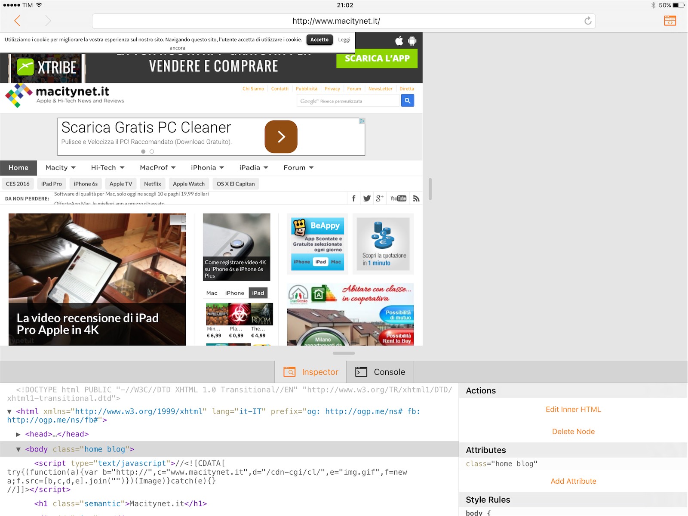Open the Pubblicità link
The width and height of the screenshot is (688, 516).
tap(307, 89)
